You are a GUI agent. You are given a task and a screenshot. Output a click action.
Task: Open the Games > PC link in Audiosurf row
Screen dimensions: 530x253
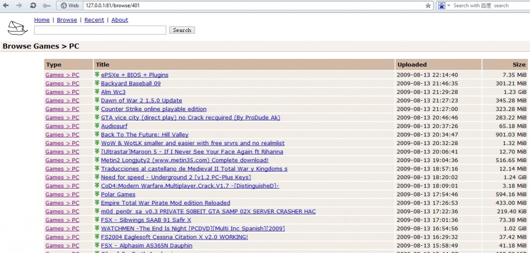pos(62,126)
